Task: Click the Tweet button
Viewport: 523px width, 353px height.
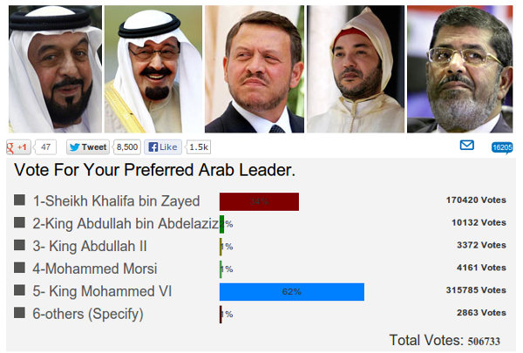Action: click(x=88, y=147)
